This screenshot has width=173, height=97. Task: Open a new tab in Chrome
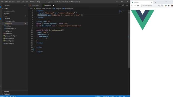point(155,2)
